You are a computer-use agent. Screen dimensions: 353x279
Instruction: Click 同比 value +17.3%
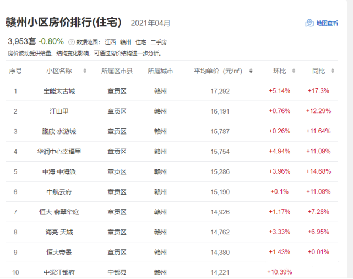(x=318, y=91)
